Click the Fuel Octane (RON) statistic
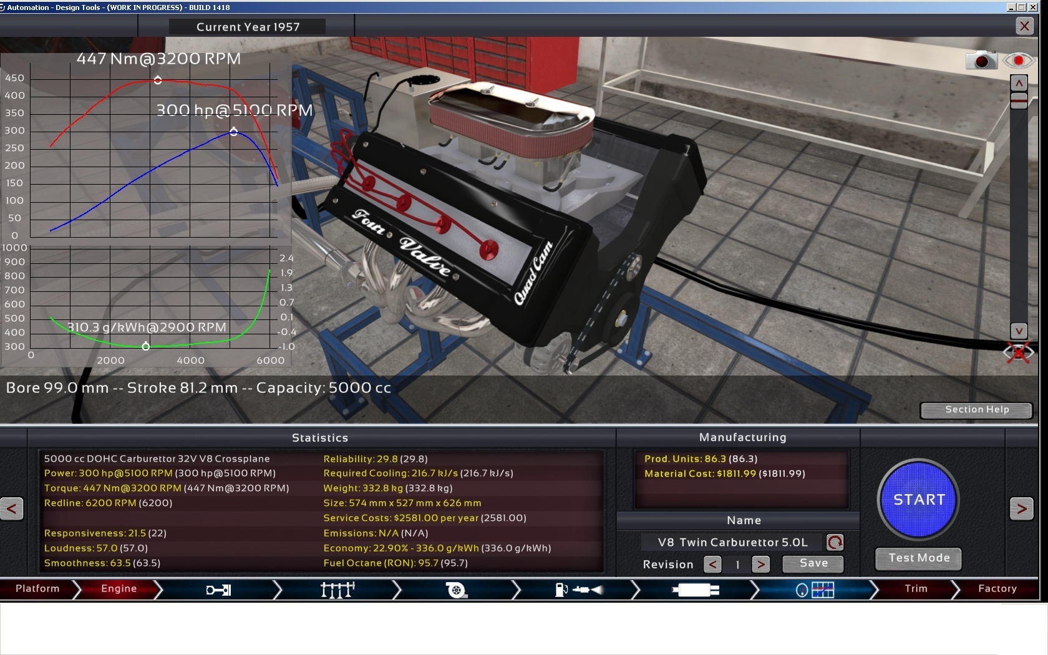The width and height of the screenshot is (1048, 655). click(395, 563)
